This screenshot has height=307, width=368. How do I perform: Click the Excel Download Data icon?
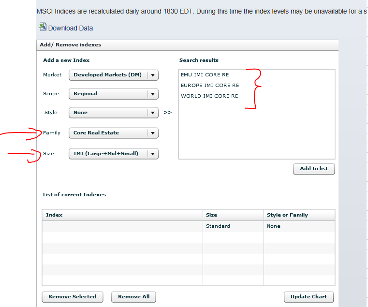(x=43, y=27)
